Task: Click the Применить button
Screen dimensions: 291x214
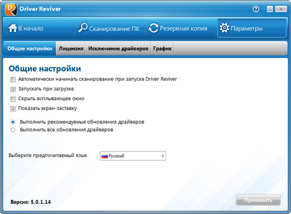Action: pyautogui.click(x=258, y=200)
